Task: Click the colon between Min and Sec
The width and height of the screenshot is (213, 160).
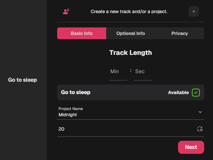Action: tap(131, 71)
